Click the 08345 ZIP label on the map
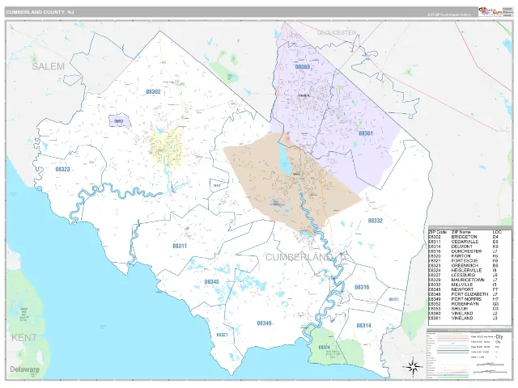 [211, 282]
